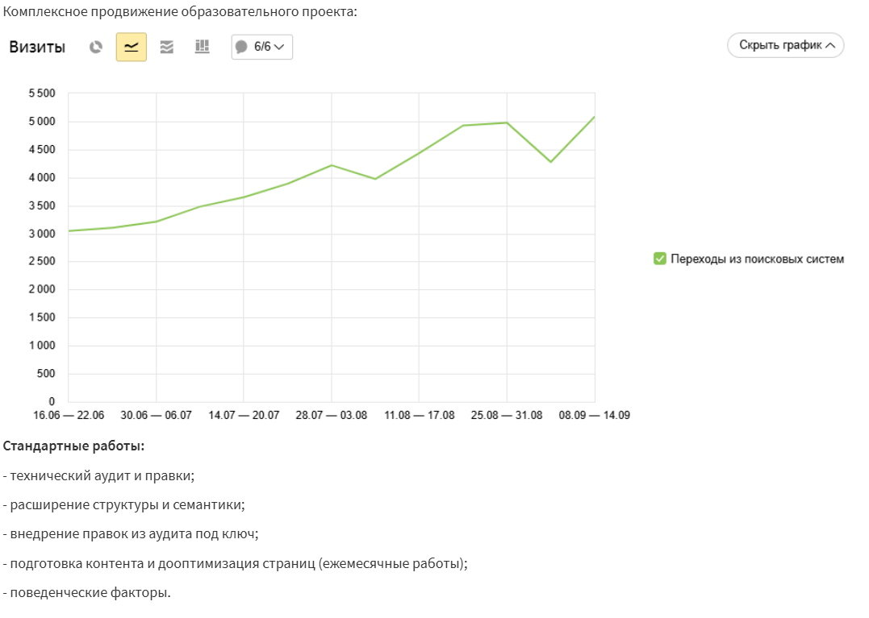Click the line start at 16.06 — 22.06
This screenshot has width=869, height=618.
[69, 231]
